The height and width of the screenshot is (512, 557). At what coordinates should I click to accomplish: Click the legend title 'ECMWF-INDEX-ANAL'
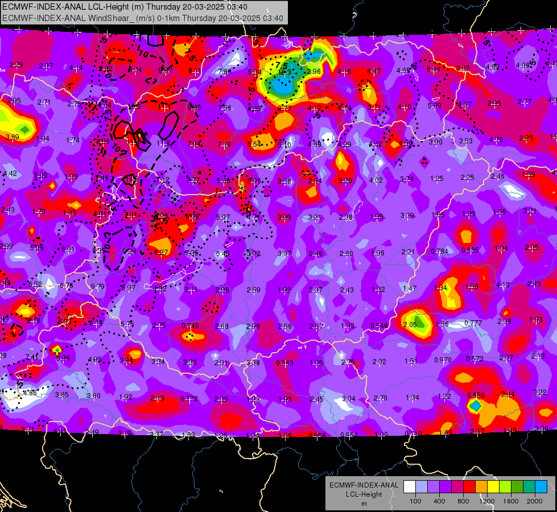click(x=364, y=485)
